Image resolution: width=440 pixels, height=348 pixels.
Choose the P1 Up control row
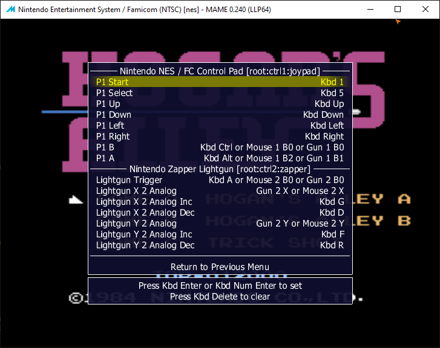pyautogui.click(x=220, y=104)
